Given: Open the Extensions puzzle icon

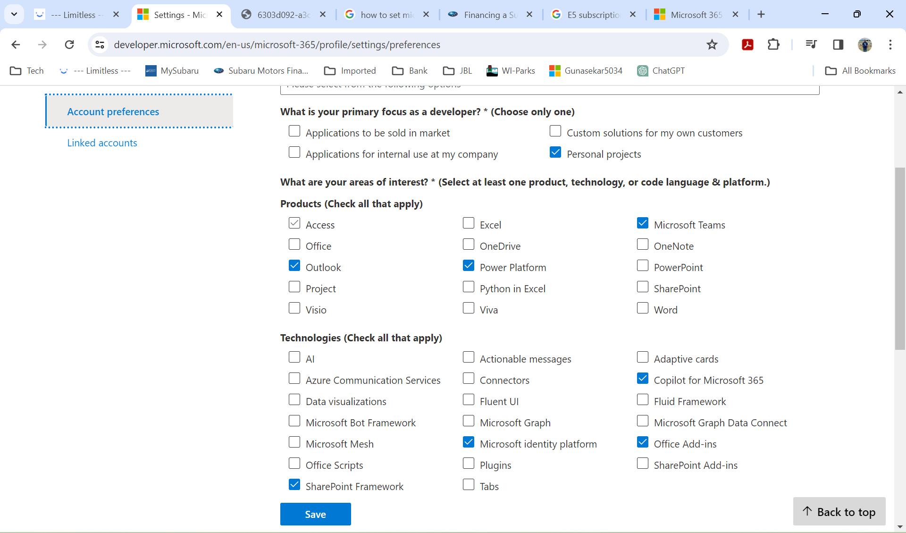Looking at the screenshot, I should (x=773, y=44).
